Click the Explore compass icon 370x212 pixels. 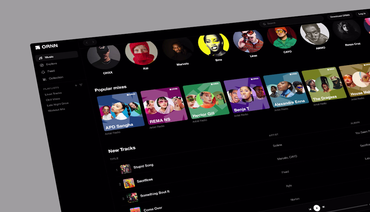click(42, 65)
